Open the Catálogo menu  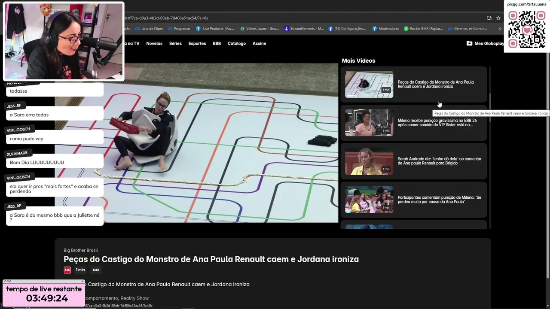[237, 43]
